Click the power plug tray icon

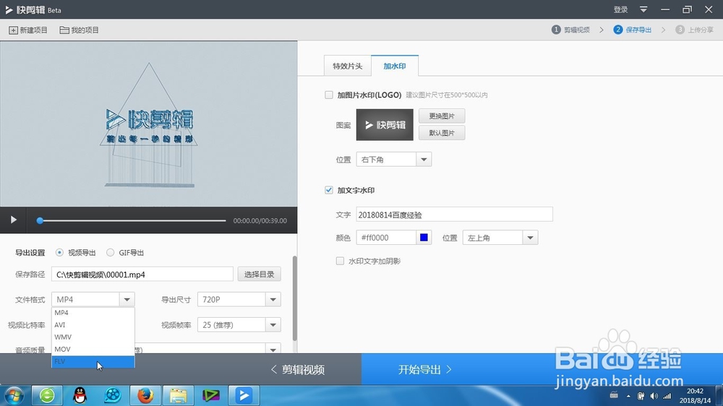(641, 396)
